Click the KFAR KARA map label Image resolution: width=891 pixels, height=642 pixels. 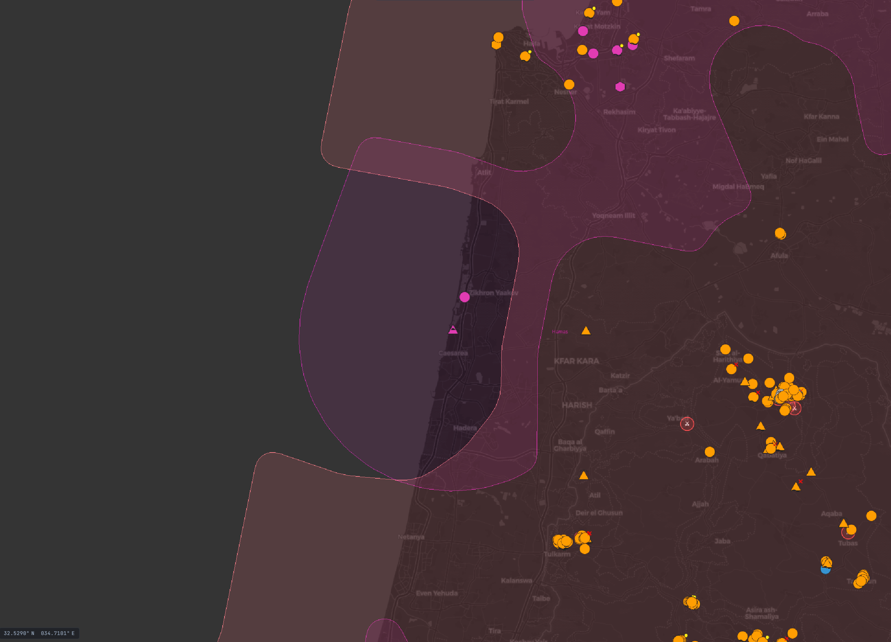pos(576,361)
